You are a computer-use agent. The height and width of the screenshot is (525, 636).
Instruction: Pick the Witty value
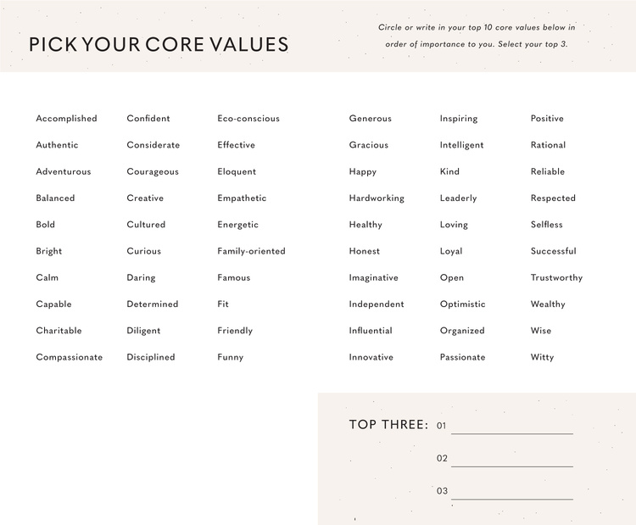coord(542,357)
